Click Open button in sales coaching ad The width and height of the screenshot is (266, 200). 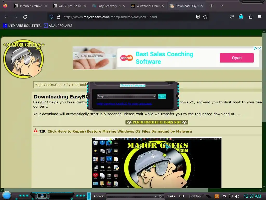coord(237,58)
